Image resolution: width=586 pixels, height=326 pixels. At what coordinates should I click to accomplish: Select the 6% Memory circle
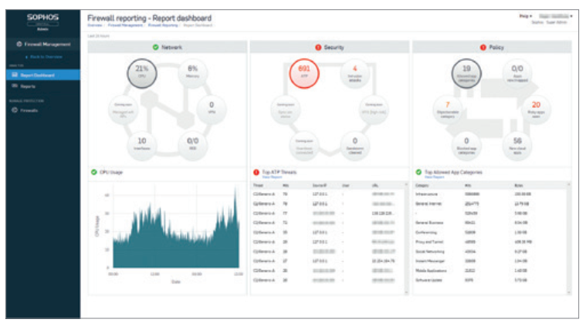(x=192, y=73)
